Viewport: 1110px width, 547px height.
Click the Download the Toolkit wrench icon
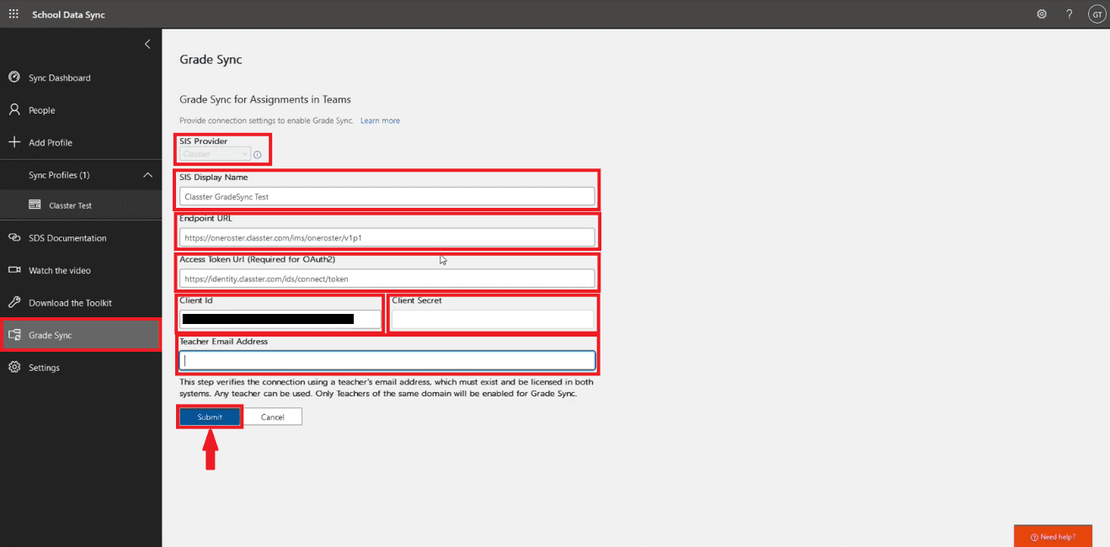13,303
